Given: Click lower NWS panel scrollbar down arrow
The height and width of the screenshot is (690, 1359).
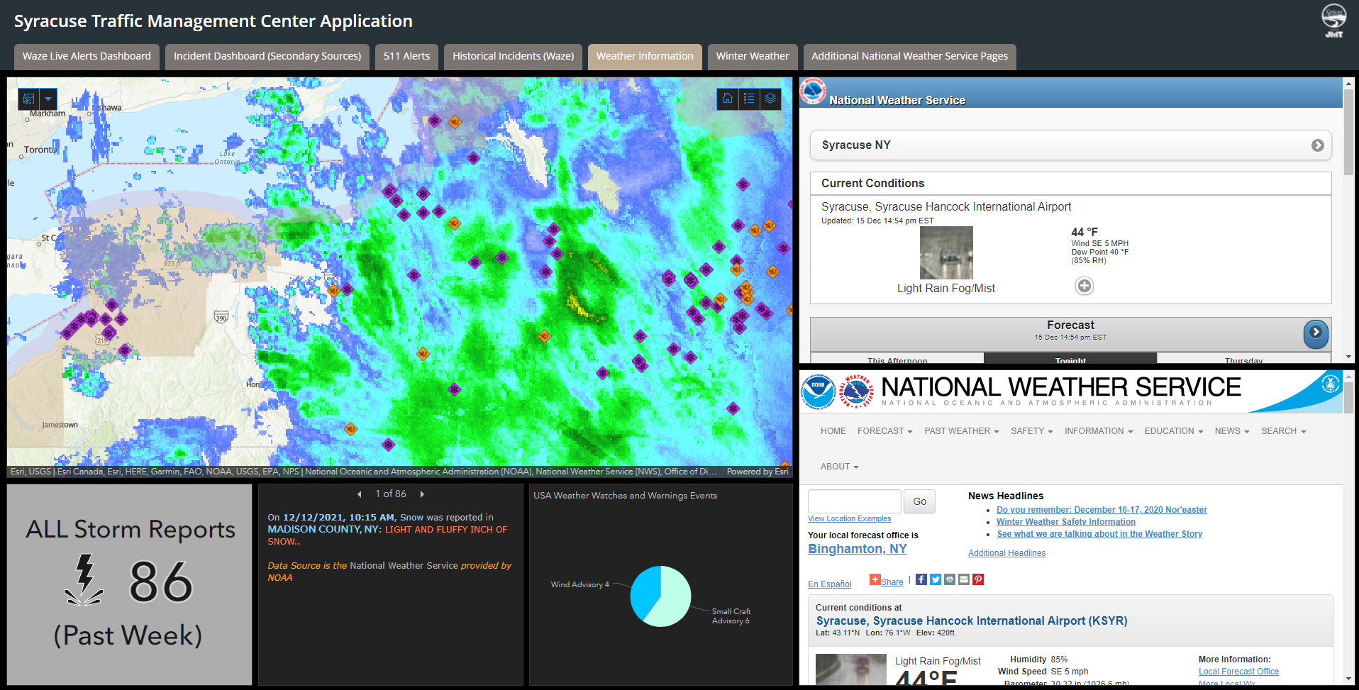Looking at the screenshot, I should coord(1349,679).
